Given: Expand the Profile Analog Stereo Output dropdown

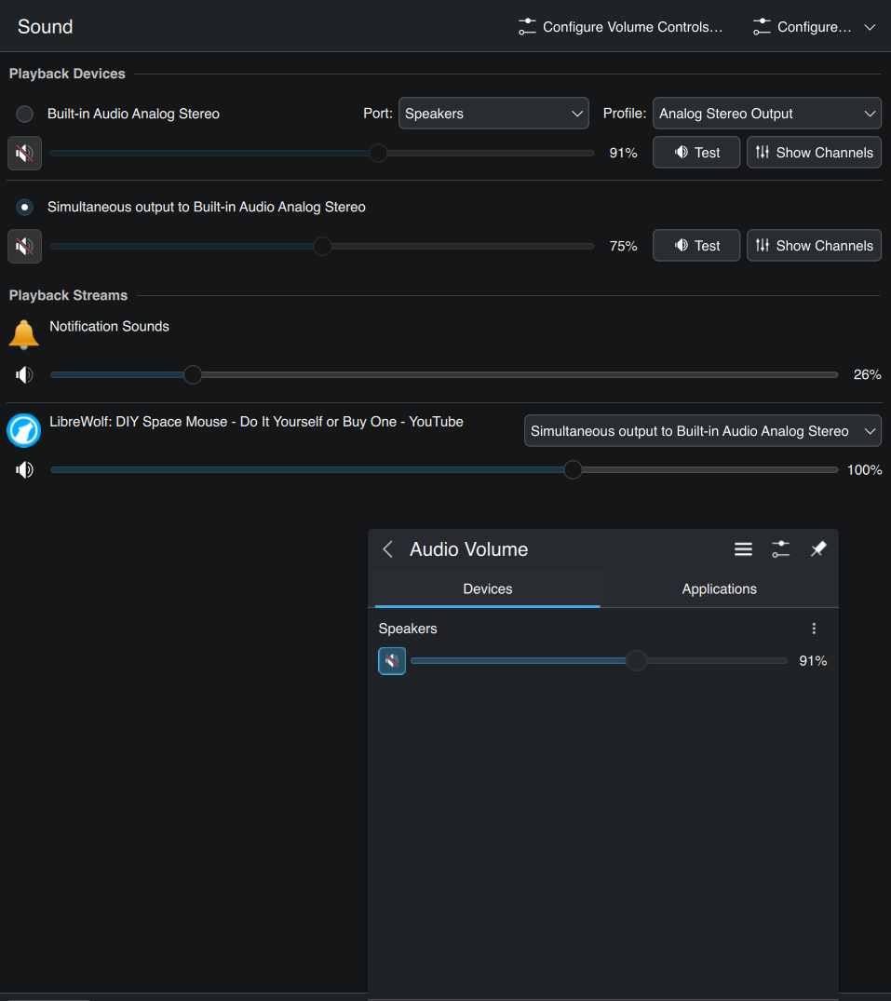Looking at the screenshot, I should coord(766,114).
